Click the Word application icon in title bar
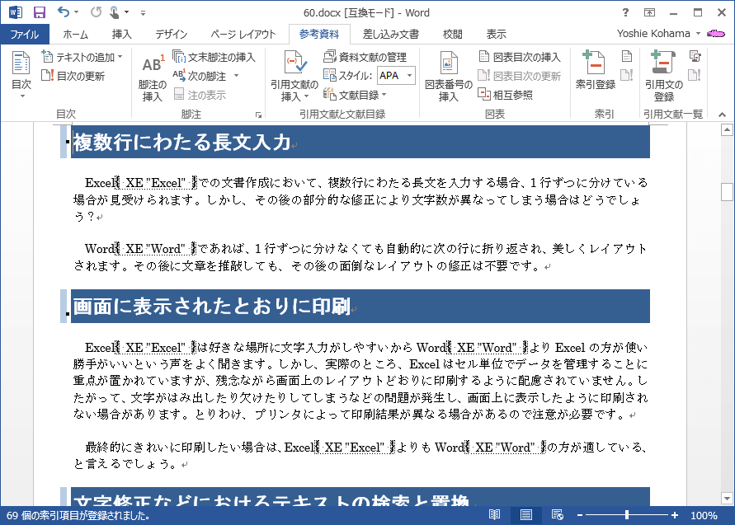 [15, 12]
